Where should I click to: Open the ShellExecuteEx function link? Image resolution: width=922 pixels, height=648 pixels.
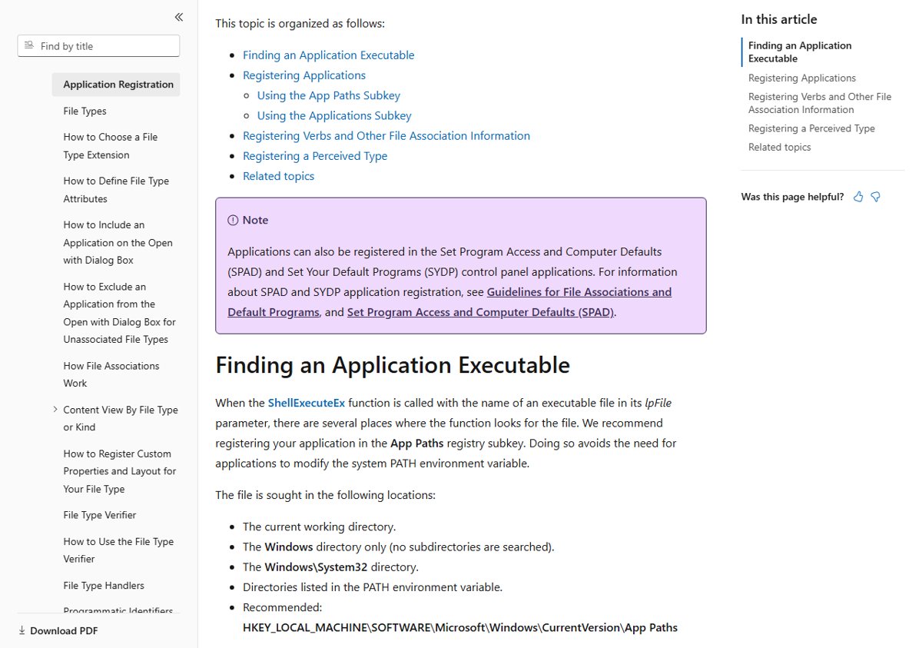pos(306,403)
